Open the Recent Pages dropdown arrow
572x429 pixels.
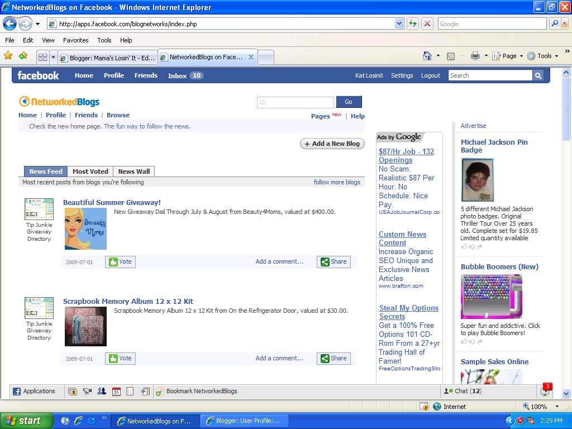[37, 24]
